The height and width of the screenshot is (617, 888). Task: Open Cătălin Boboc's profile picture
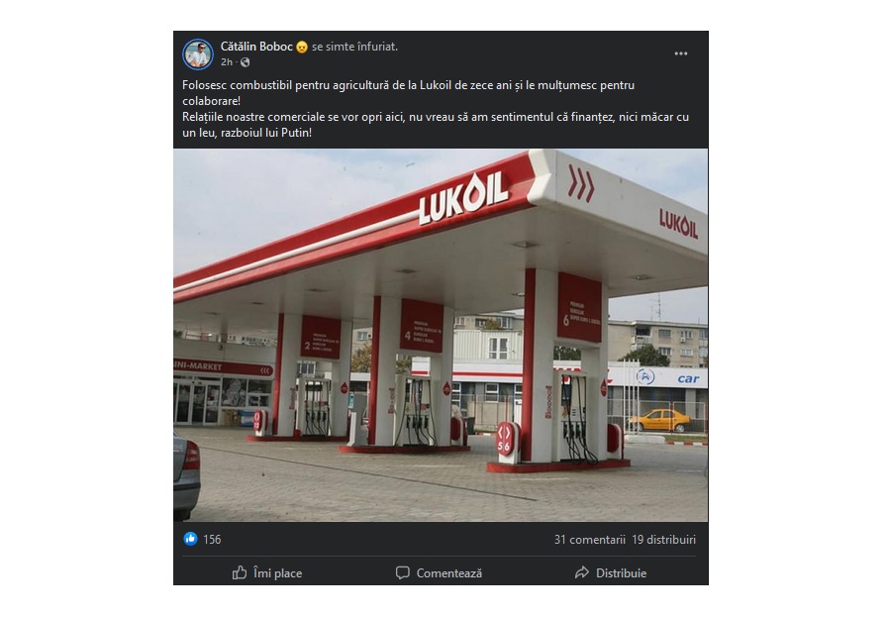click(x=198, y=54)
